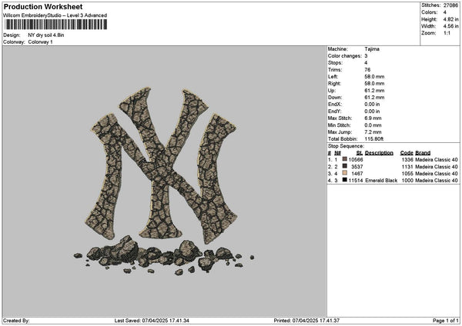This screenshot has height=326, width=462.
Task: Click the Stop Sequence heading
Action: point(346,146)
